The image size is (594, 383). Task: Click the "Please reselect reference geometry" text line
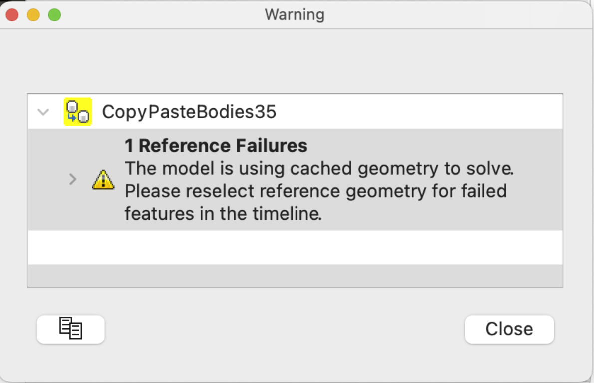315,191
